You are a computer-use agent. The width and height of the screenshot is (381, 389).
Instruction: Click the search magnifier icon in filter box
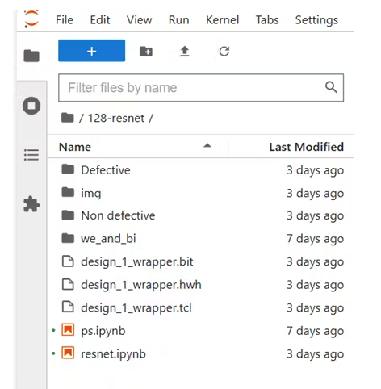point(331,87)
